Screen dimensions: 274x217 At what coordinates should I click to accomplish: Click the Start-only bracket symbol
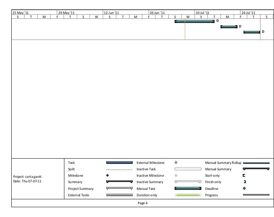click(x=244, y=176)
